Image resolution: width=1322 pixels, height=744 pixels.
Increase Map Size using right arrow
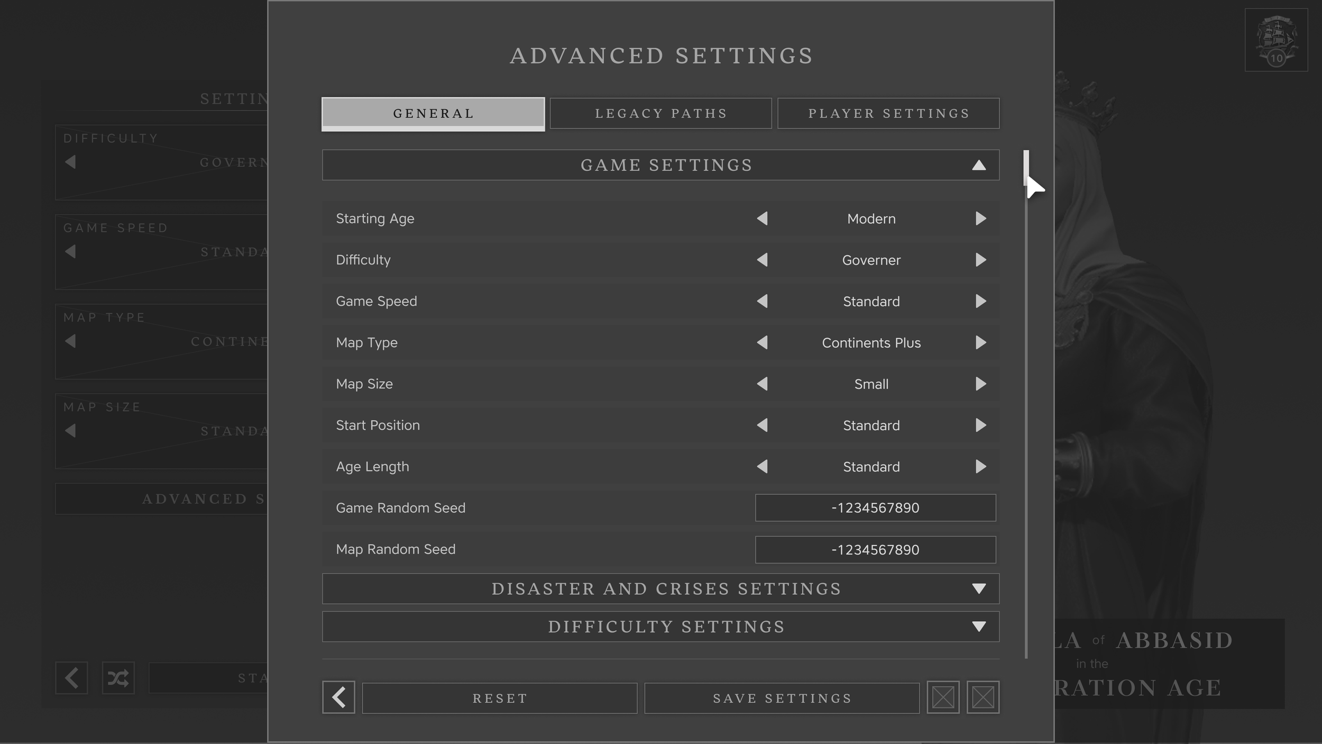click(980, 384)
